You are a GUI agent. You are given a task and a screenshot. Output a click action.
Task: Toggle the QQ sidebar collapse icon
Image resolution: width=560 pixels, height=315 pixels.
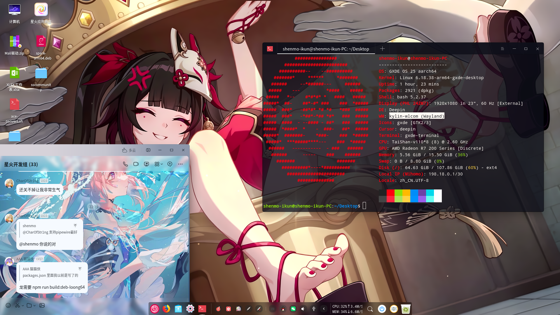click(148, 150)
